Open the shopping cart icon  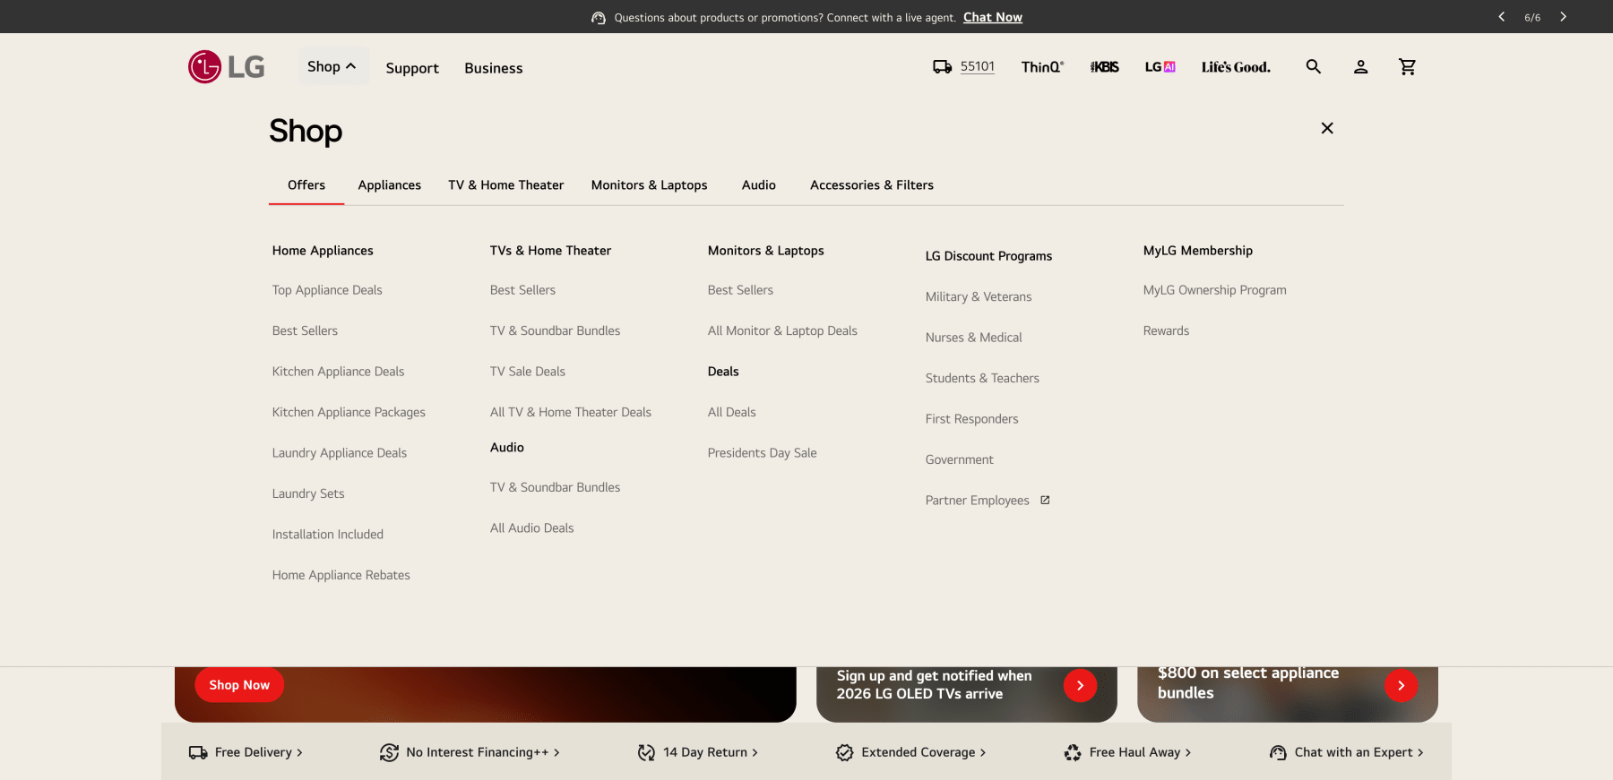coord(1407,67)
